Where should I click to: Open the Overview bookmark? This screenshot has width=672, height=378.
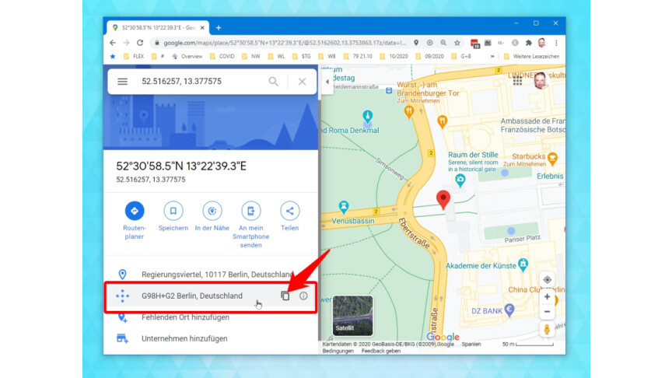[187, 56]
